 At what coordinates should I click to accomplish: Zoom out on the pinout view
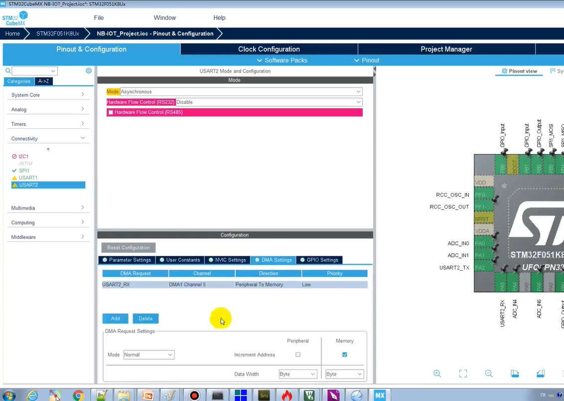pos(489,374)
